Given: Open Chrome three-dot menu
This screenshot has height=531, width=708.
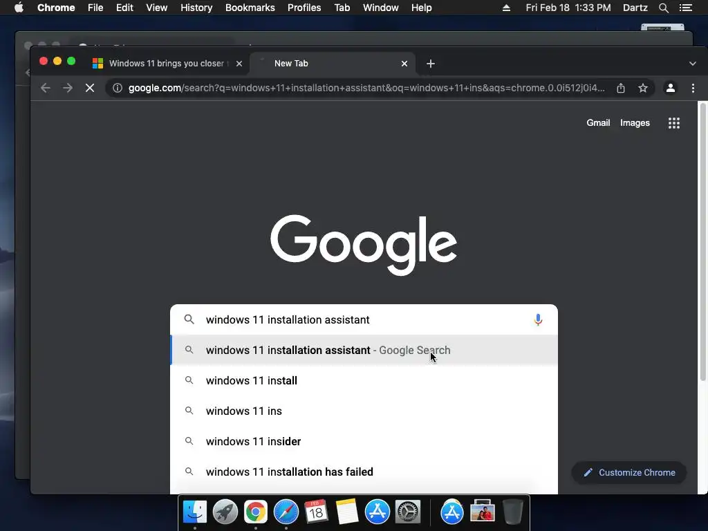Looking at the screenshot, I should click(x=693, y=88).
